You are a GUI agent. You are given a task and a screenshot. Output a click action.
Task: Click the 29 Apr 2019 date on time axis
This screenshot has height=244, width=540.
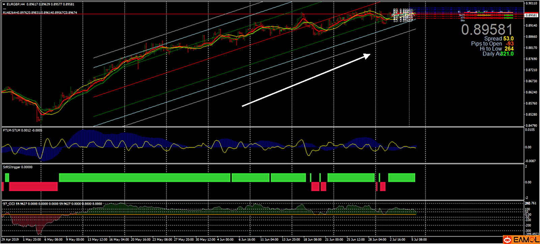point(9,240)
